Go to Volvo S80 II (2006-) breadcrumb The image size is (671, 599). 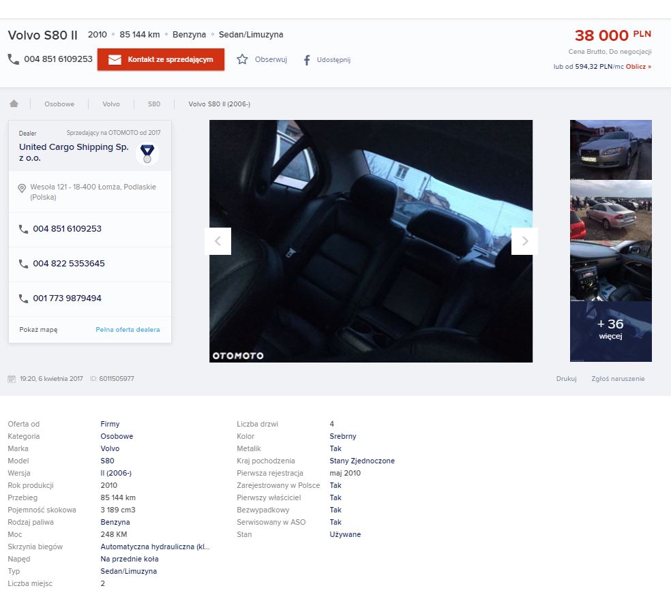(x=219, y=104)
